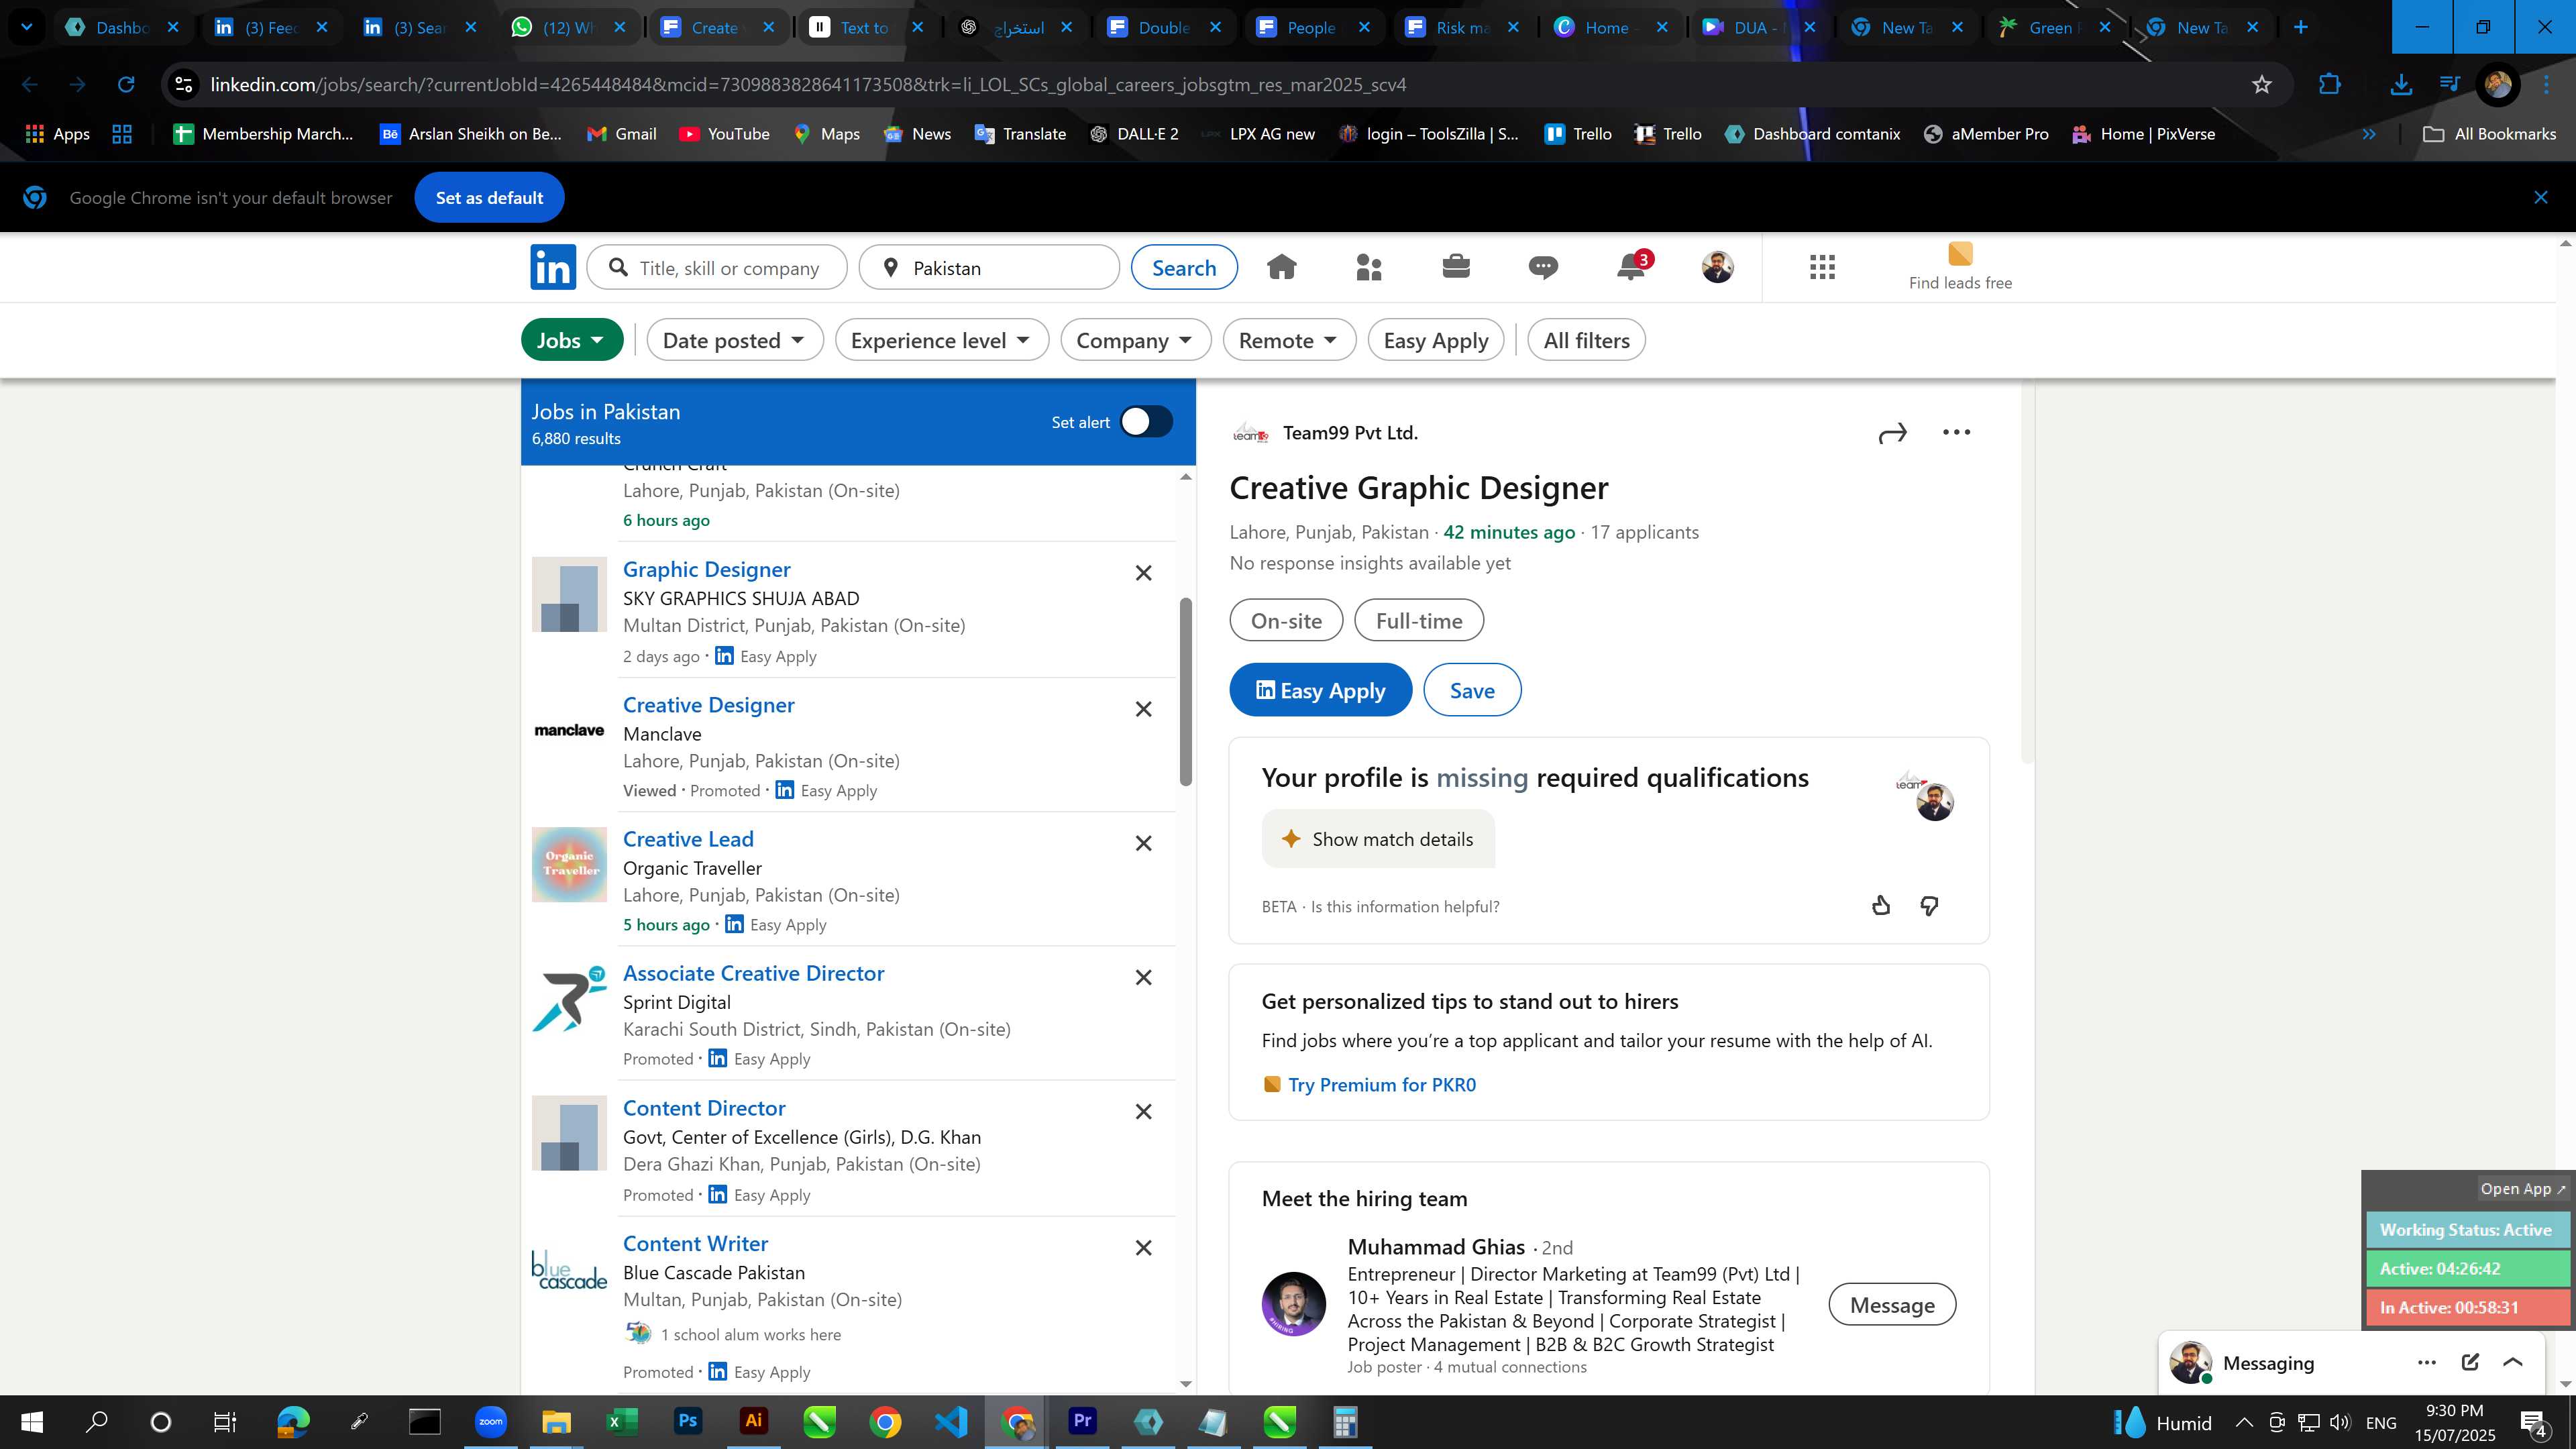Open Chrome downloads icon
Image resolution: width=2576 pixels, height=1449 pixels.
(2401, 85)
